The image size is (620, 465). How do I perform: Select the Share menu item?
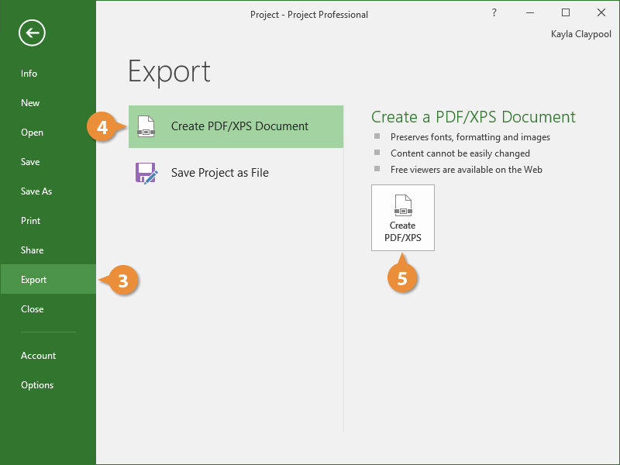tap(33, 250)
